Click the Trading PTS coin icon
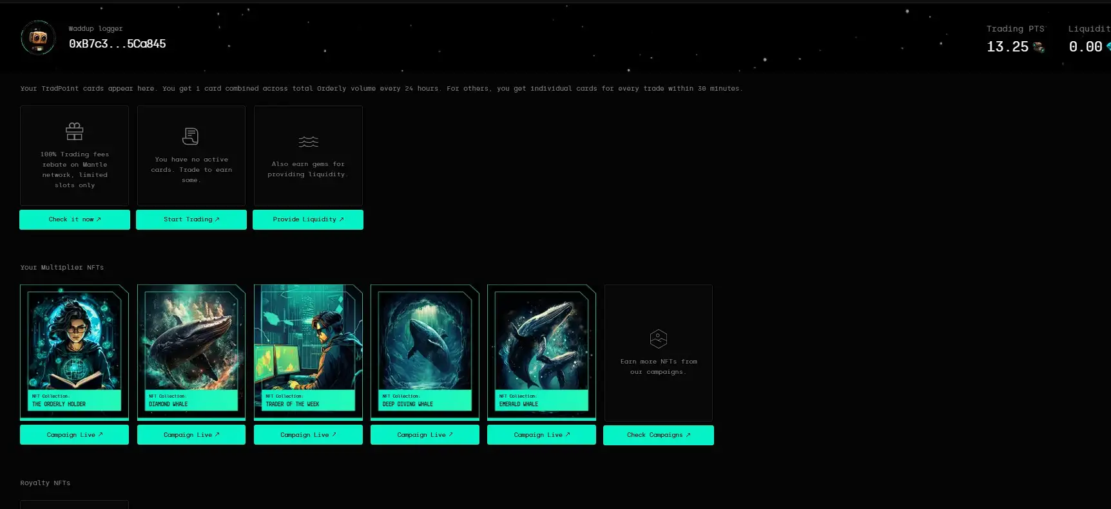 click(x=1038, y=47)
